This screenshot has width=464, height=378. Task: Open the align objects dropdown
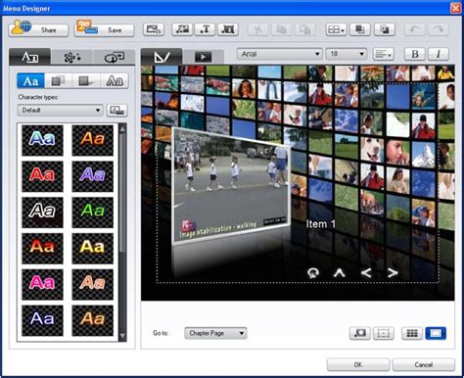click(336, 29)
